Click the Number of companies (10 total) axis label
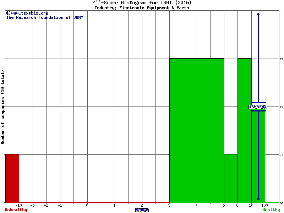The height and width of the screenshot is (213, 284). point(2,107)
